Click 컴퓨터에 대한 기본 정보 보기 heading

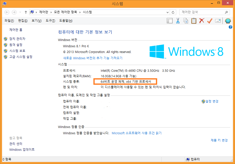(85, 32)
